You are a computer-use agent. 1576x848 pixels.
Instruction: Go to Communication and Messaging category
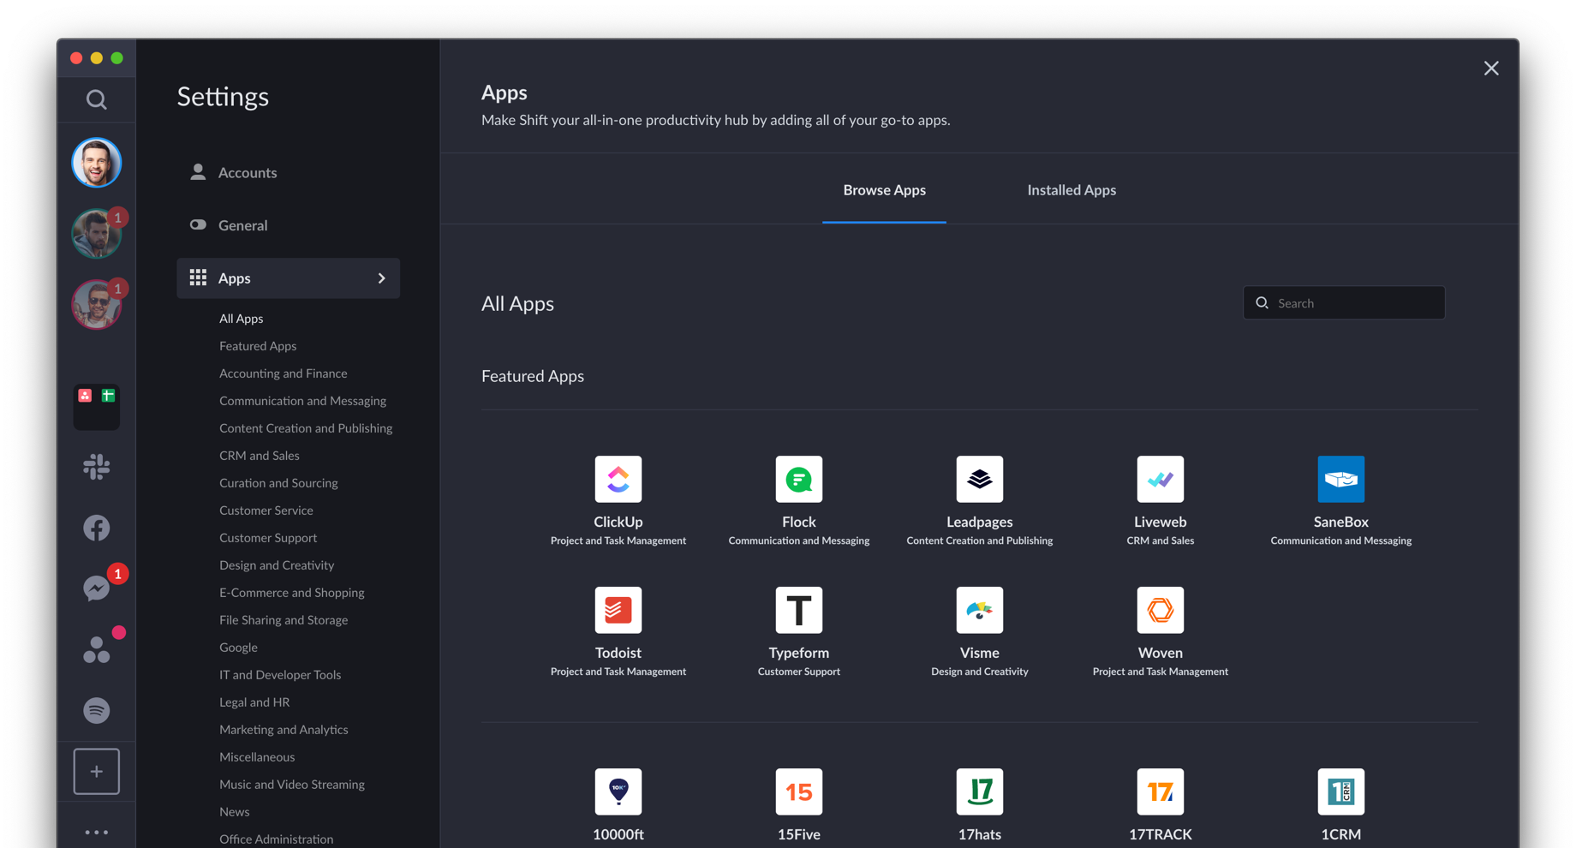click(x=302, y=401)
